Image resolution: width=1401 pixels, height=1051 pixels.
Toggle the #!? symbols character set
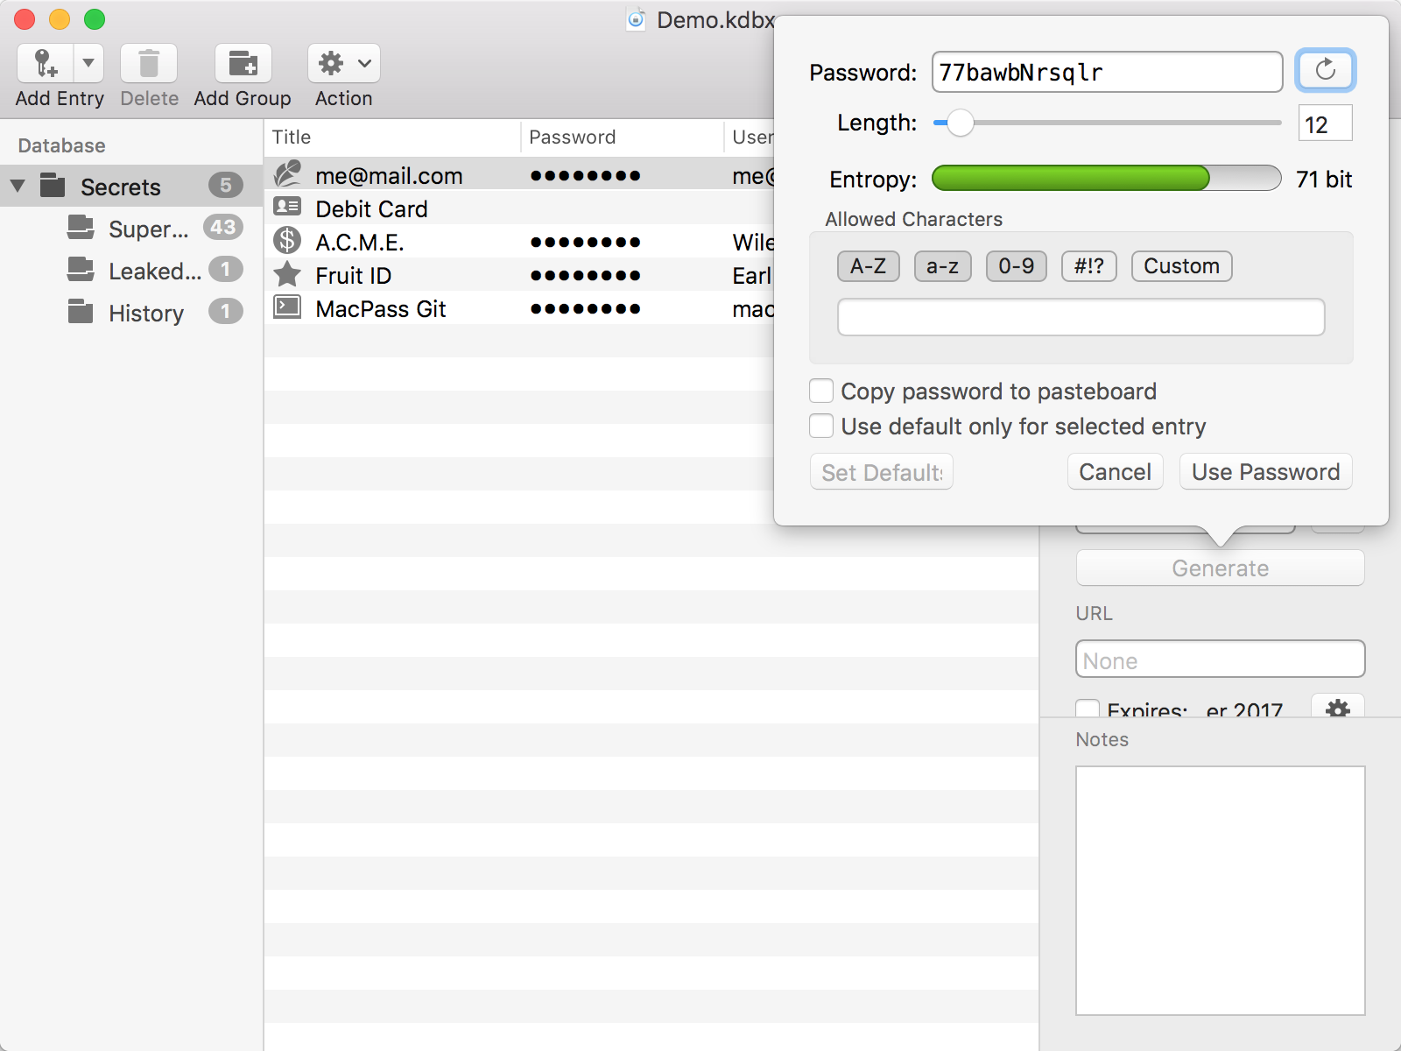[1089, 266]
